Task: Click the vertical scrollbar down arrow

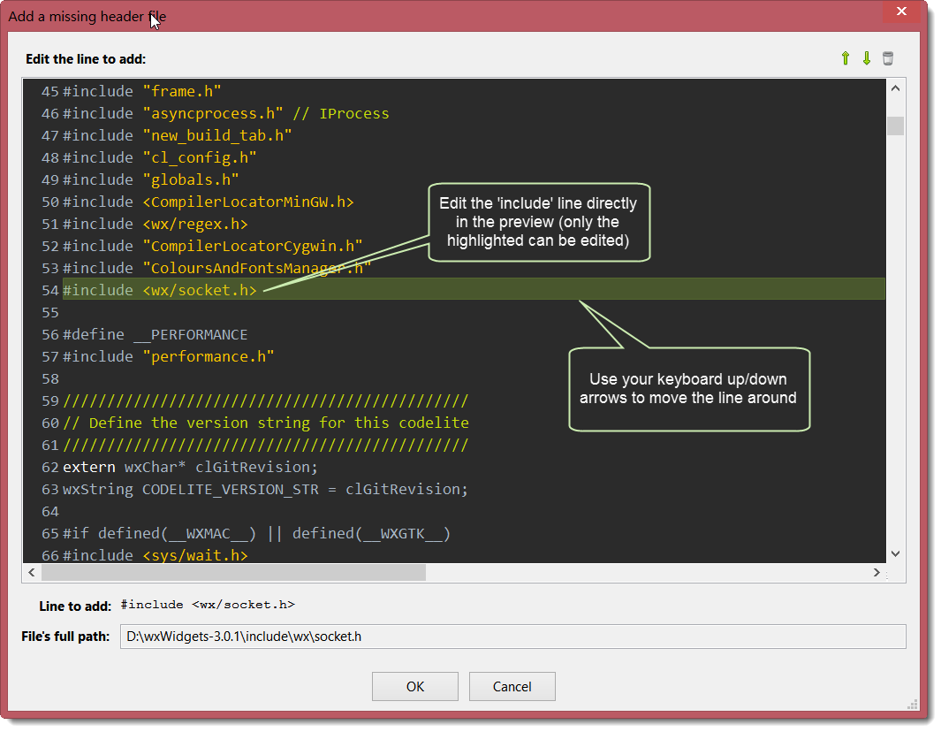Action: point(895,553)
